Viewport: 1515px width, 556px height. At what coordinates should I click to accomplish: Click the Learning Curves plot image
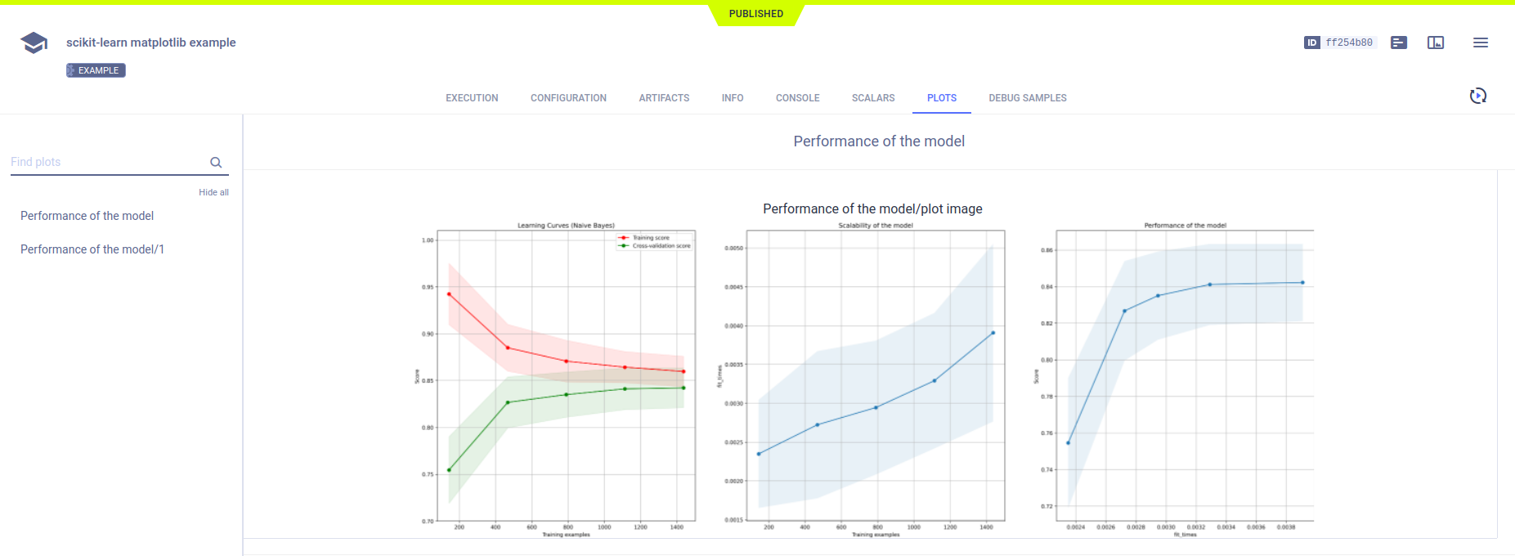click(x=566, y=376)
